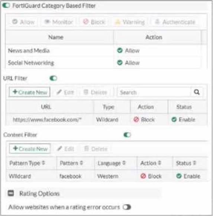This screenshot has width=213, height=216.
Task: Click Create New in URL Filter
Action: pyautogui.click(x=29, y=92)
